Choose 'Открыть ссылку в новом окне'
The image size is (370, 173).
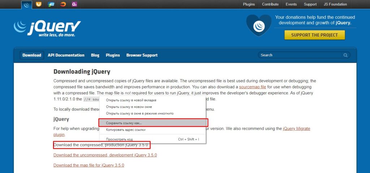coord(152,107)
